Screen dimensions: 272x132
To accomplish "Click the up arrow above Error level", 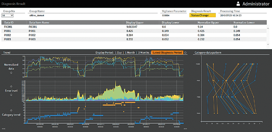I will click(x=11, y=86).
